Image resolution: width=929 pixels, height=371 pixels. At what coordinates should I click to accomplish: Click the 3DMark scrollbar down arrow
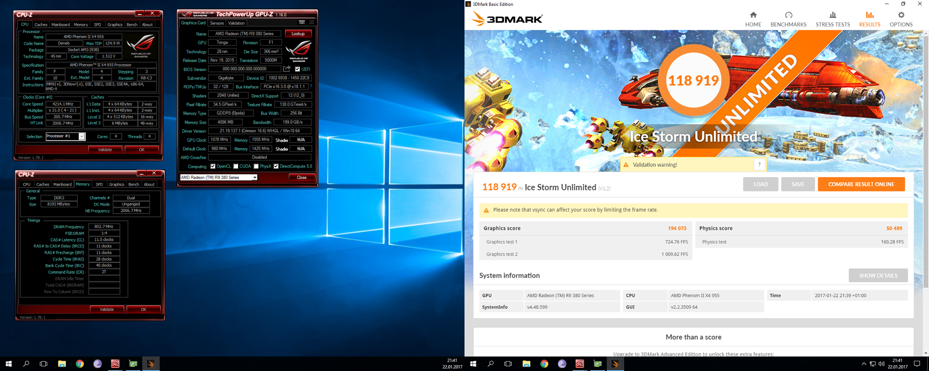coord(926,353)
